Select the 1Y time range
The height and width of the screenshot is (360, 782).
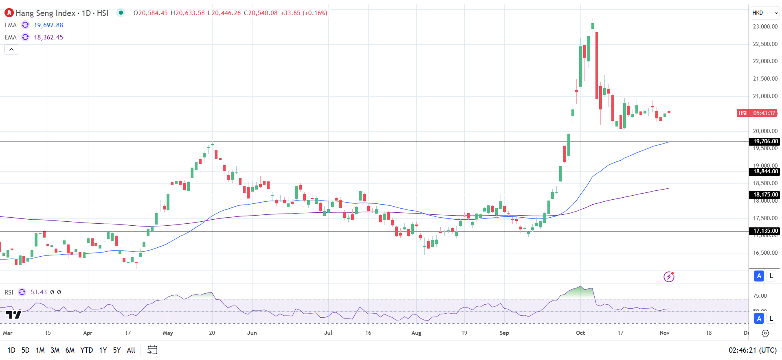pyautogui.click(x=103, y=350)
